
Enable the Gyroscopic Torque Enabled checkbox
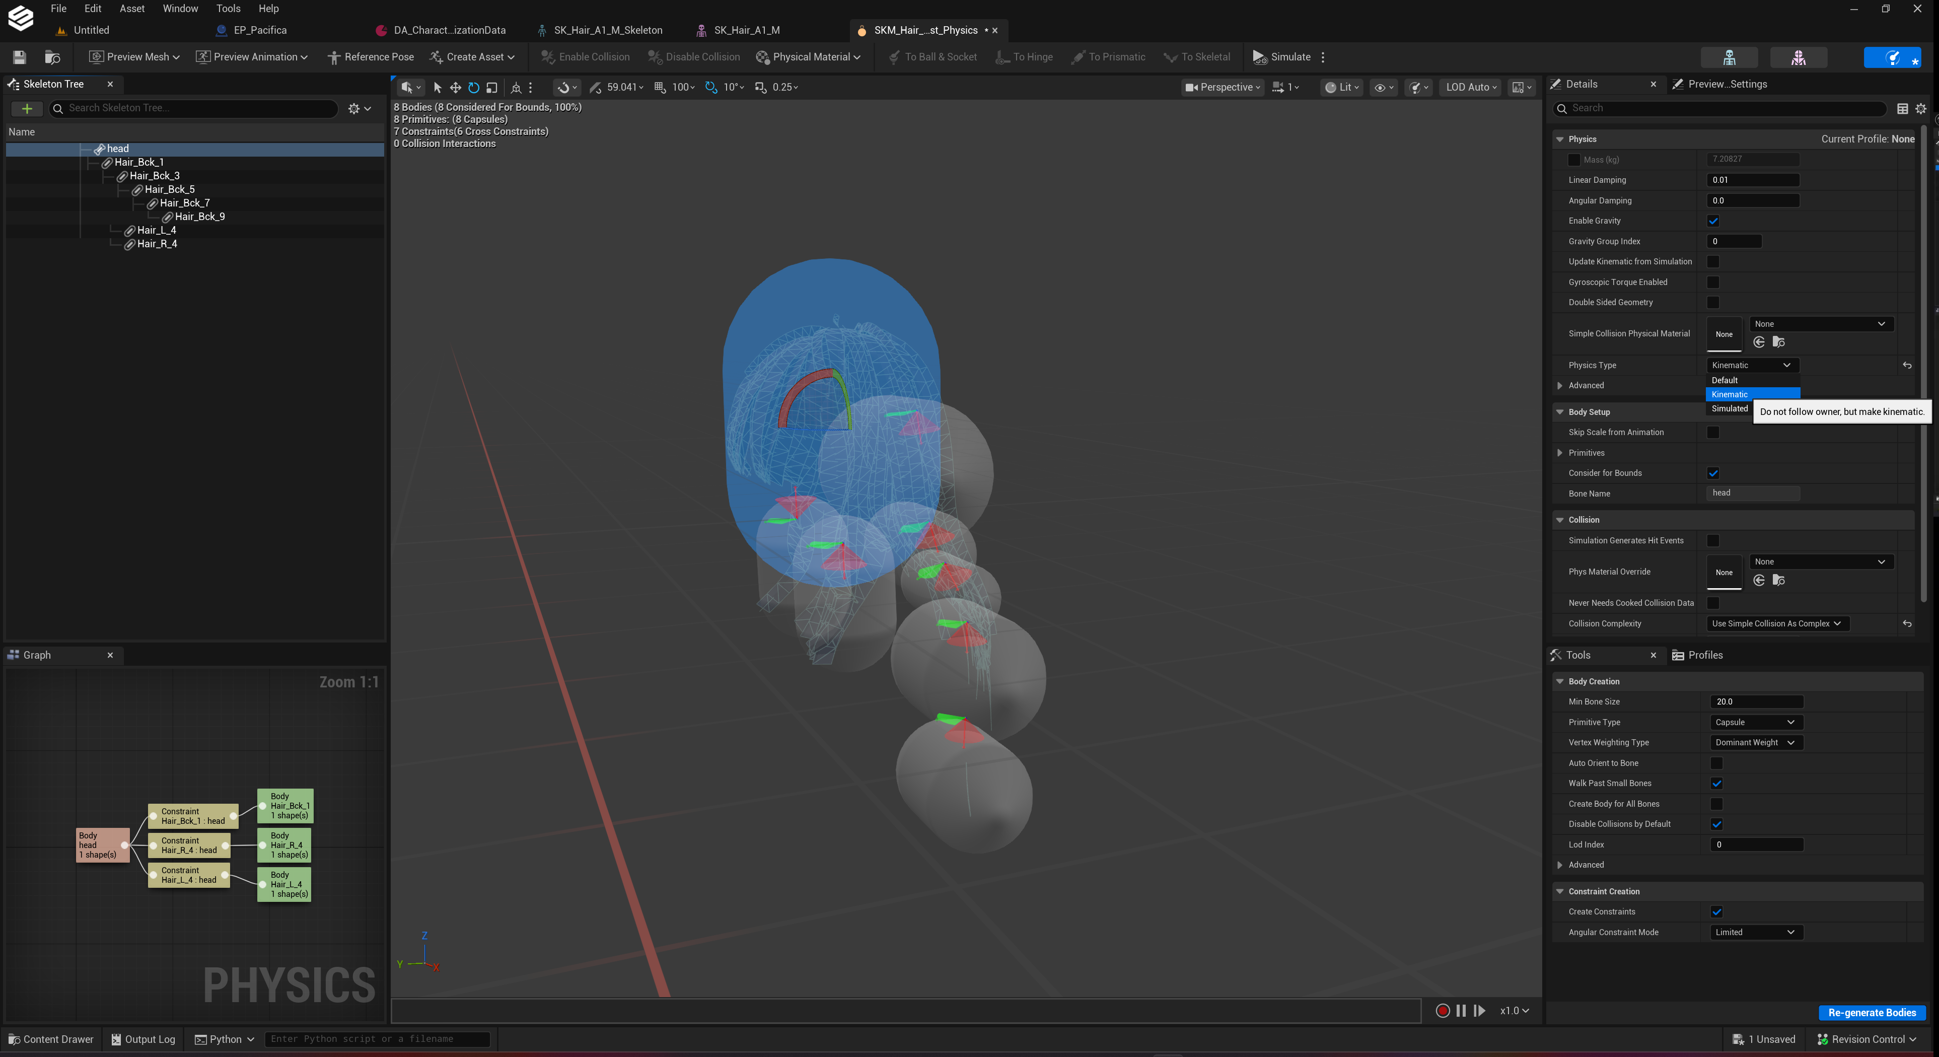[x=1712, y=283]
